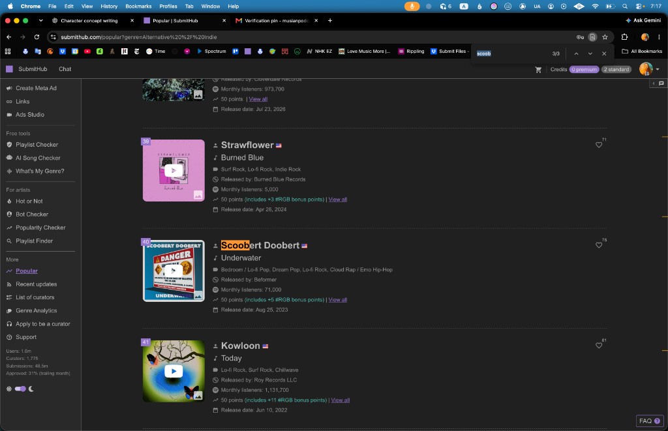Open the History menu

pos(109,7)
